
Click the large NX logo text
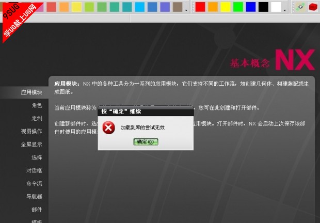(295, 60)
